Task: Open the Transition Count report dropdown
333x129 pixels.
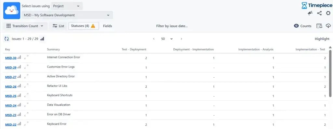Action: click(x=25, y=26)
